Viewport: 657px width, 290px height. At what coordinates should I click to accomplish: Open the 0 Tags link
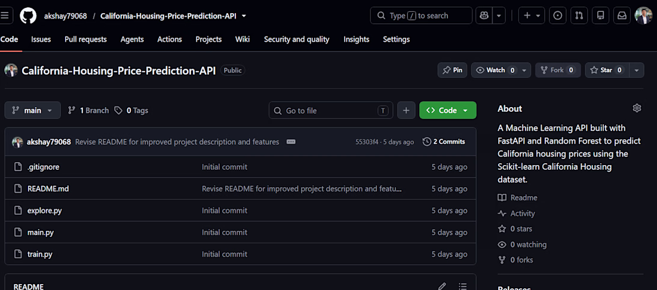(x=131, y=111)
